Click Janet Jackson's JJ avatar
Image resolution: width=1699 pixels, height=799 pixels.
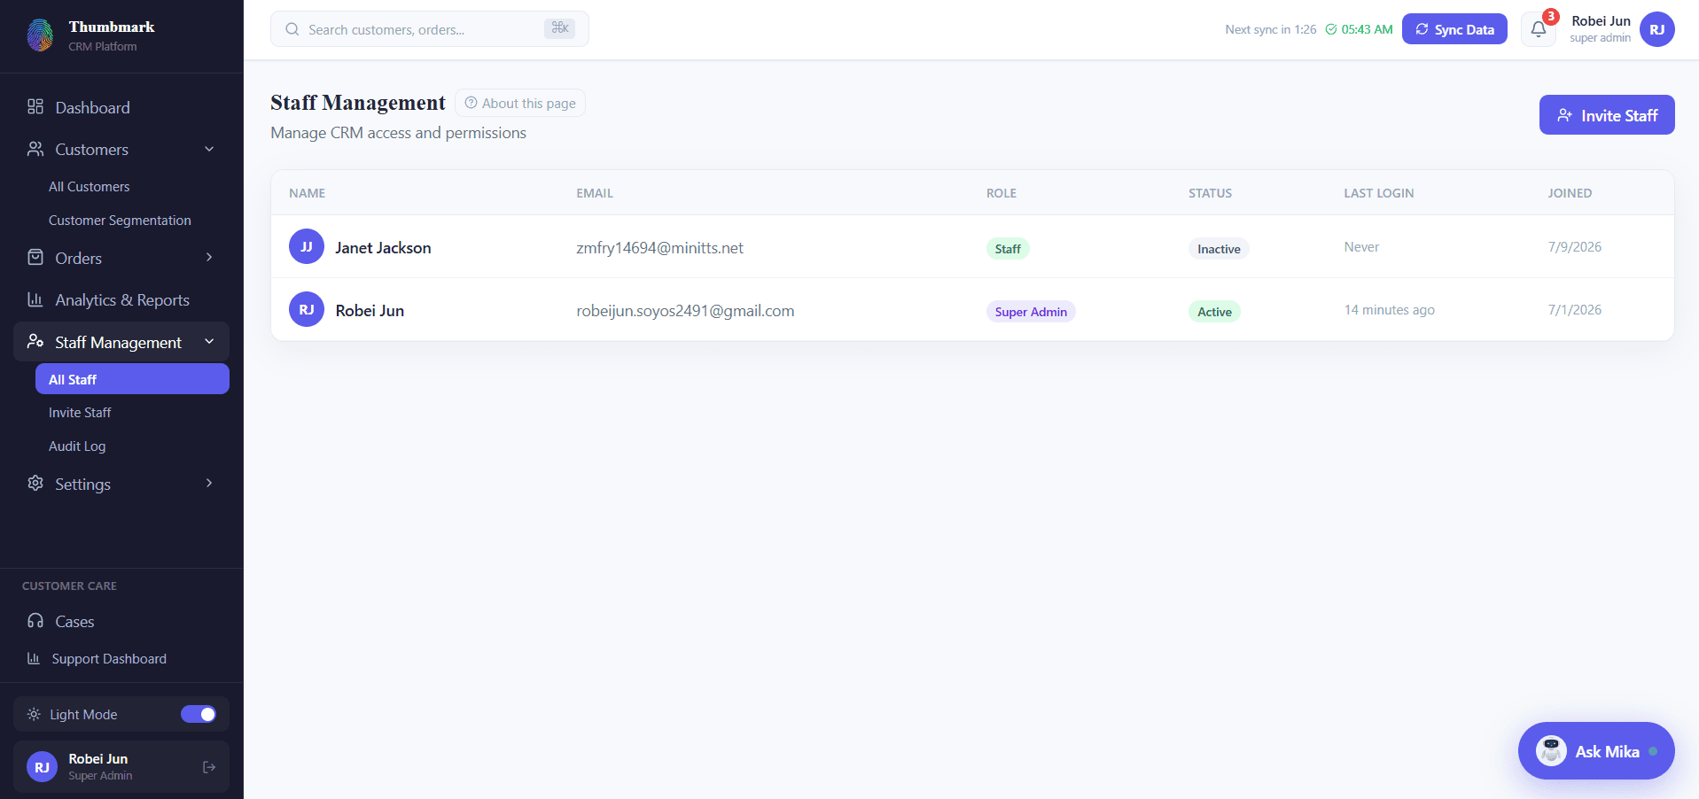click(x=307, y=246)
